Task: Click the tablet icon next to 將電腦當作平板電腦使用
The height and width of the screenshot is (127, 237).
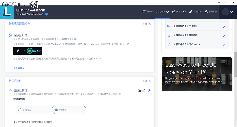Action: [x=169, y=35]
